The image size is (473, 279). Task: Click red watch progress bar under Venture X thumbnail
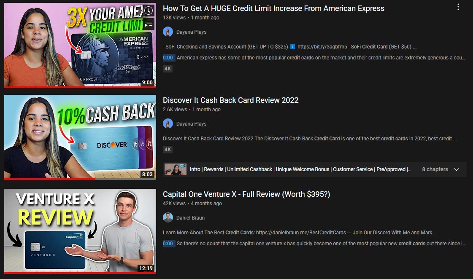pos(80,273)
